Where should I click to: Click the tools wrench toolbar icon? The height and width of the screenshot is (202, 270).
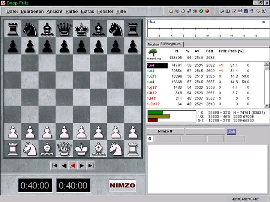tap(258, 11)
